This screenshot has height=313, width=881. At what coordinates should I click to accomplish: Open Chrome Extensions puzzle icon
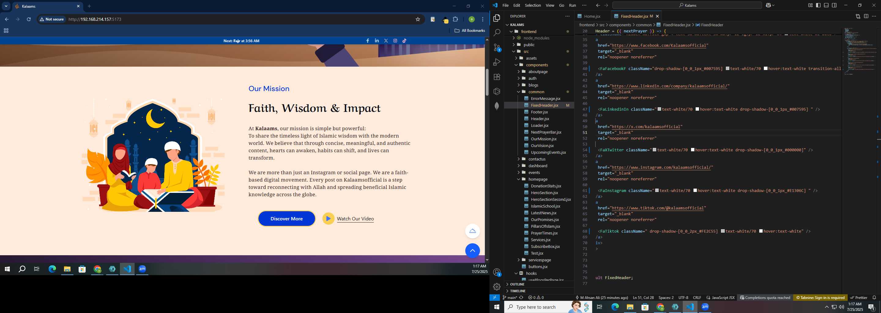pos(455,20)
